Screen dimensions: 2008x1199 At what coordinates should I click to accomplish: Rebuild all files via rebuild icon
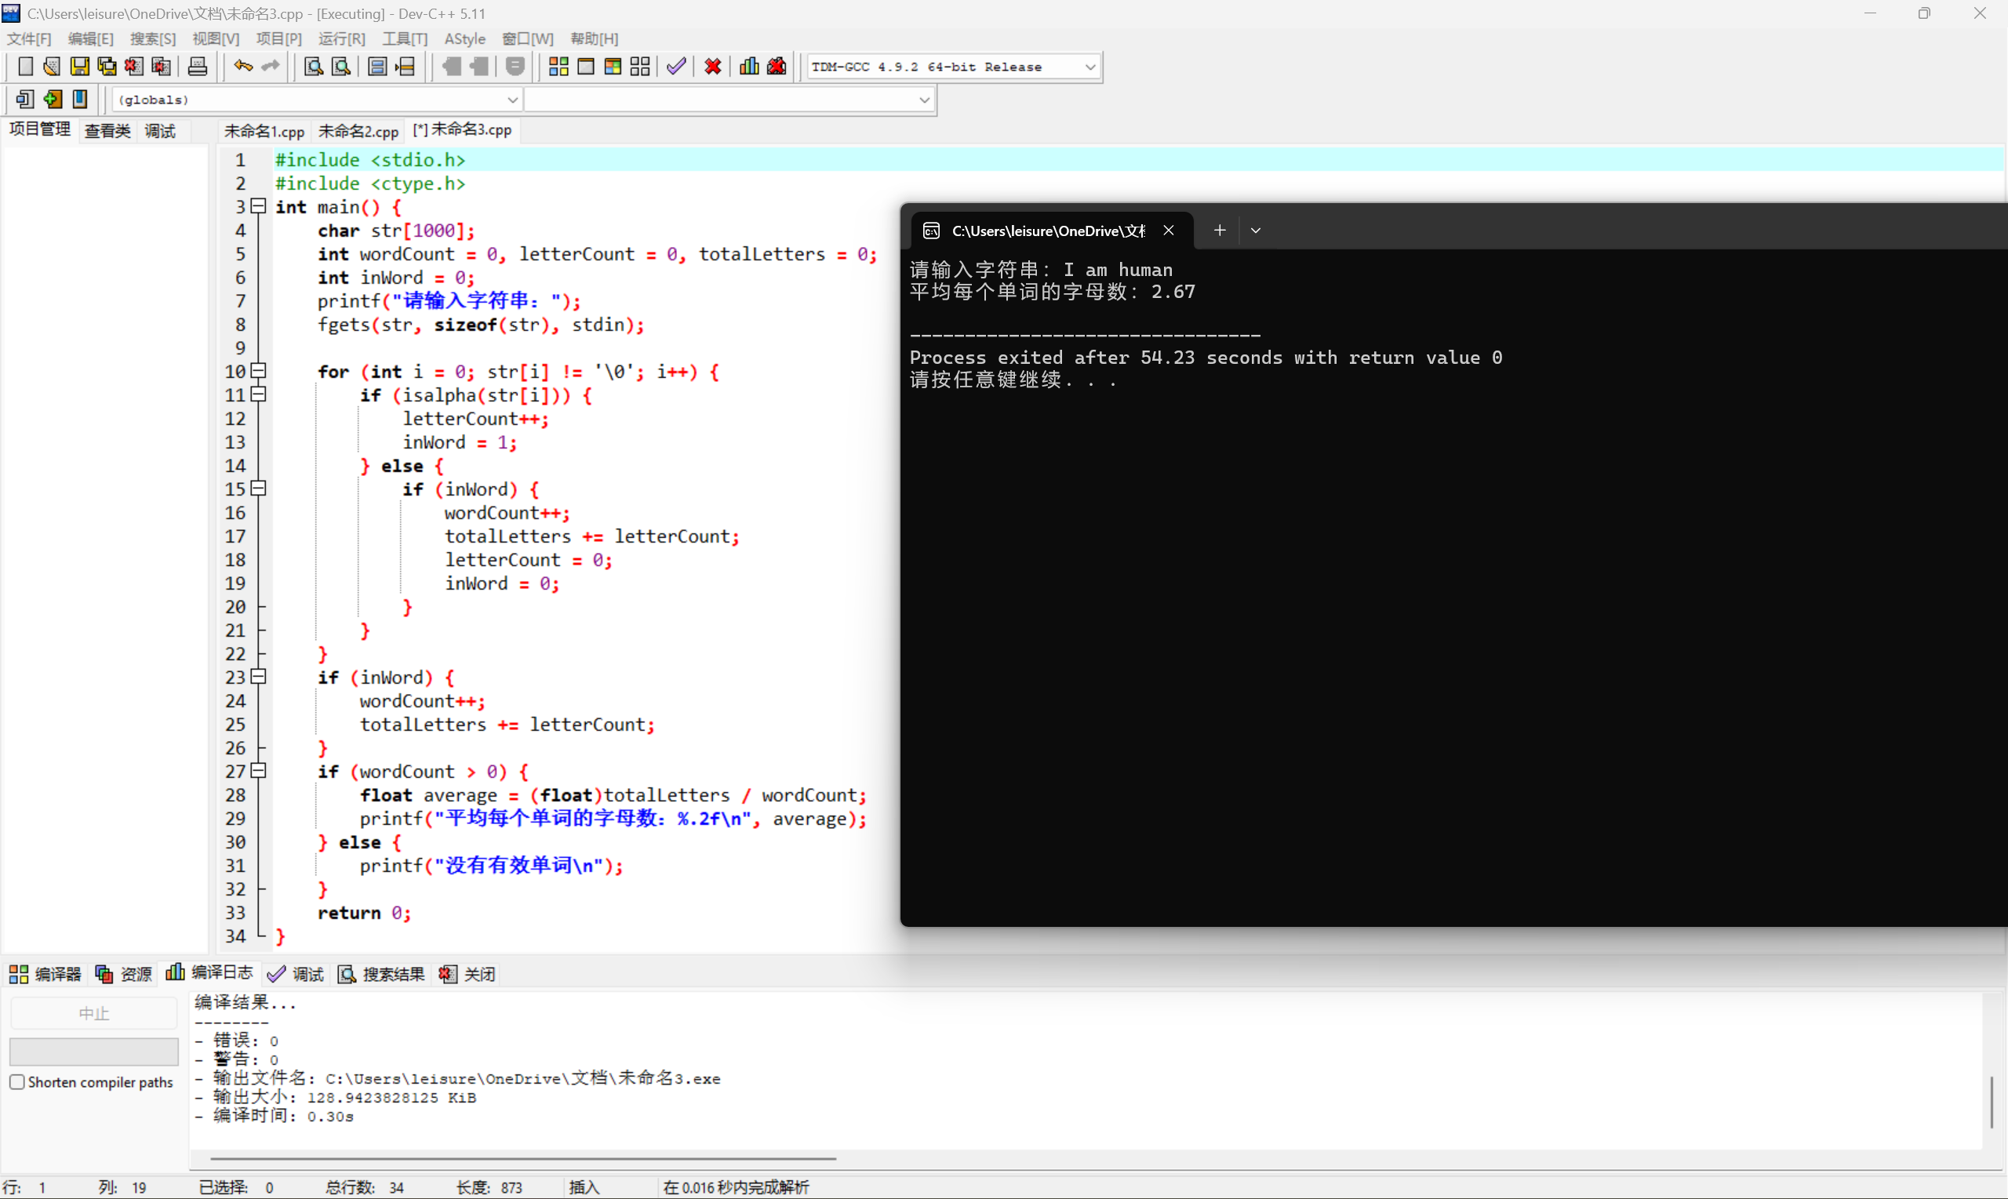(x=641, y=66)
